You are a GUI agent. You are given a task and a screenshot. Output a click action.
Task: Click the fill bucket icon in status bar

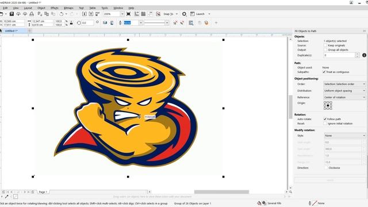[x=259, y=203]
